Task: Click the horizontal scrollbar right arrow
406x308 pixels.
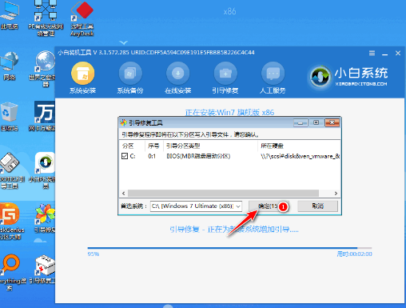Action: (336, 193)
